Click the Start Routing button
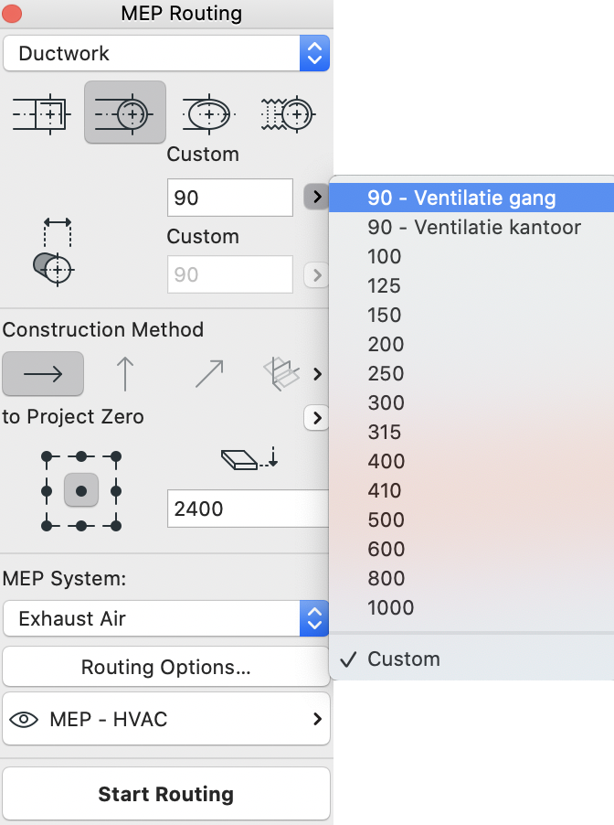 (x=166, y=793)
